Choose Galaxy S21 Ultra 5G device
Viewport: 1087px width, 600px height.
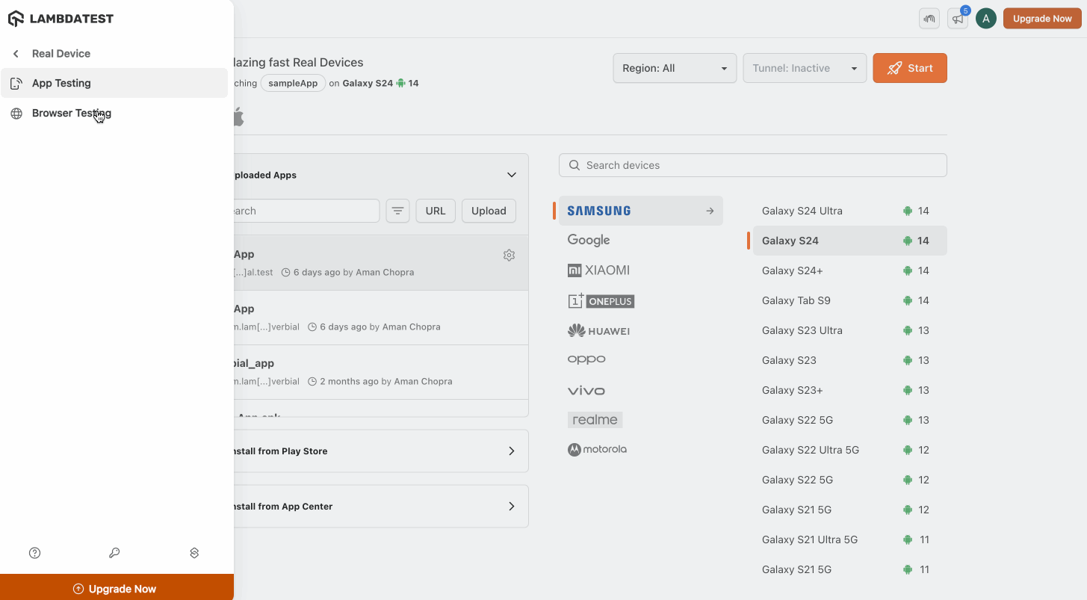[x=850, y=539]
